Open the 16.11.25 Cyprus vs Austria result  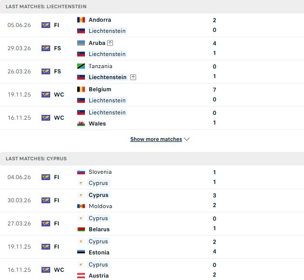click(152, 270)
